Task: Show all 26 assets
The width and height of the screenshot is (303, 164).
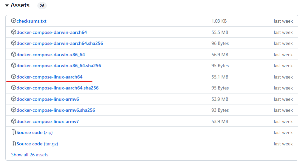Action: [x=30, y=155]
